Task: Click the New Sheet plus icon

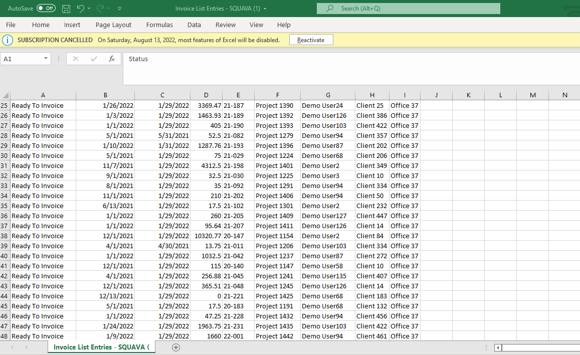Action: 176,347
